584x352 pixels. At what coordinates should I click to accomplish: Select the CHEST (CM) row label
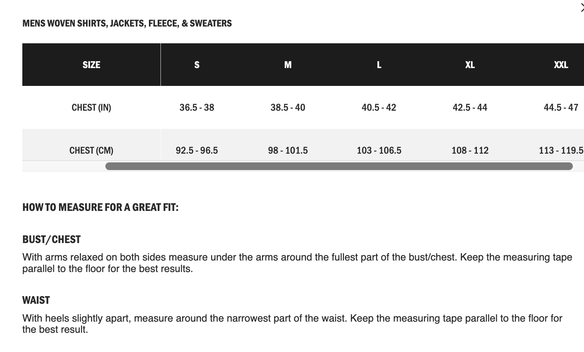click(x=91, y=151)
